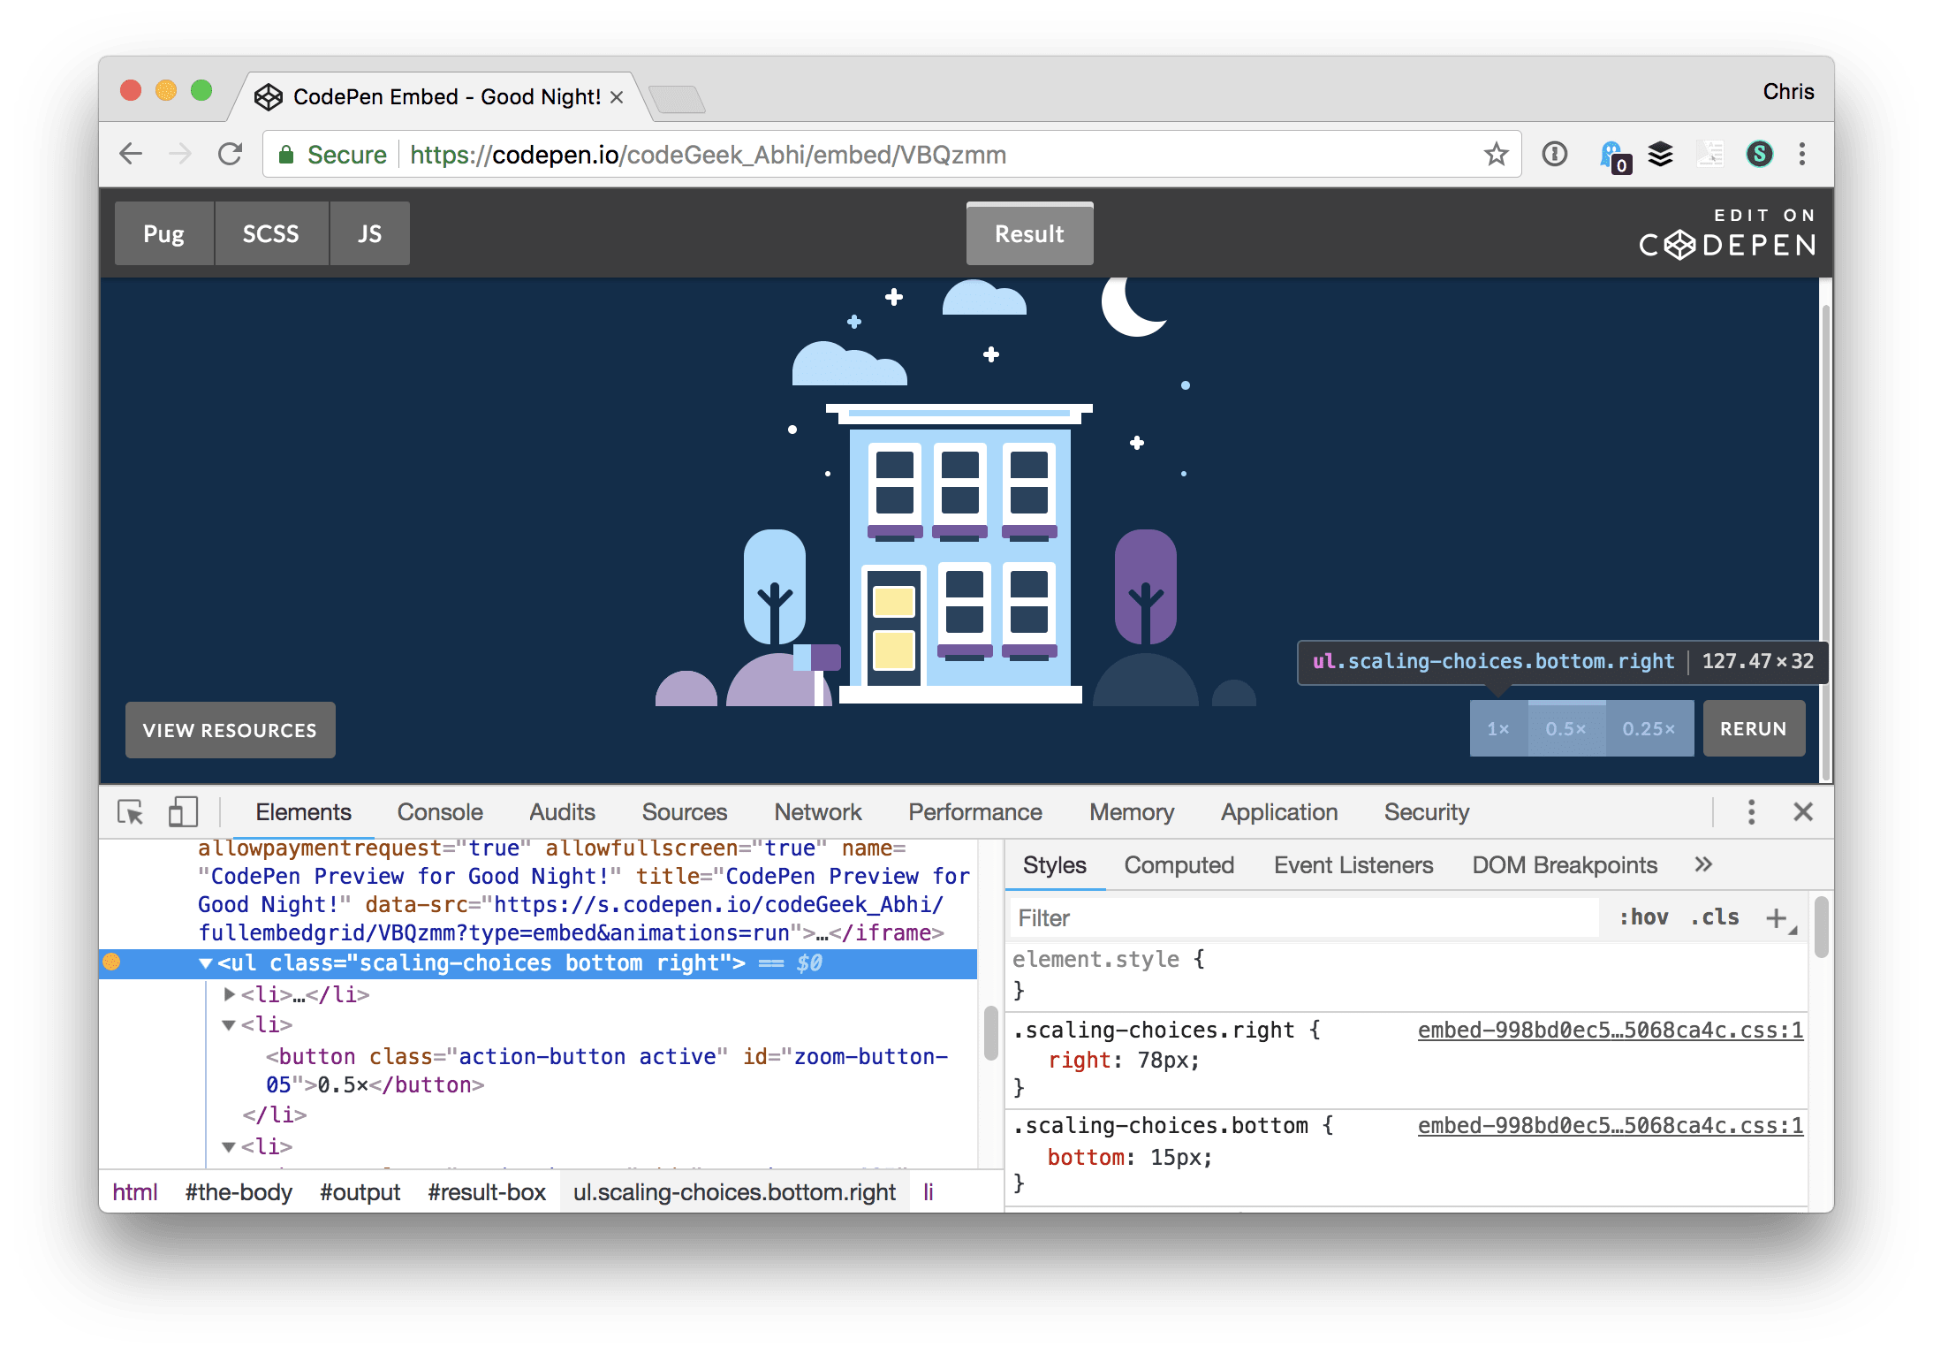Open the overflow chevron next to DOM Breakpoints
This screenshot has height=1354, width=1933.
(1704, 864)
